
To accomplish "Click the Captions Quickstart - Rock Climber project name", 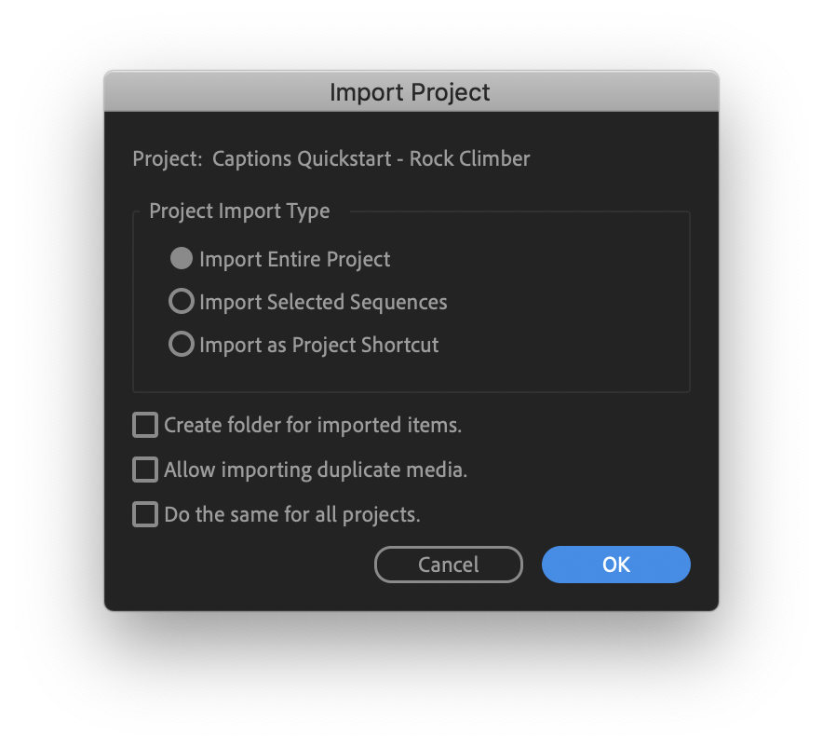I will [371, 158].
